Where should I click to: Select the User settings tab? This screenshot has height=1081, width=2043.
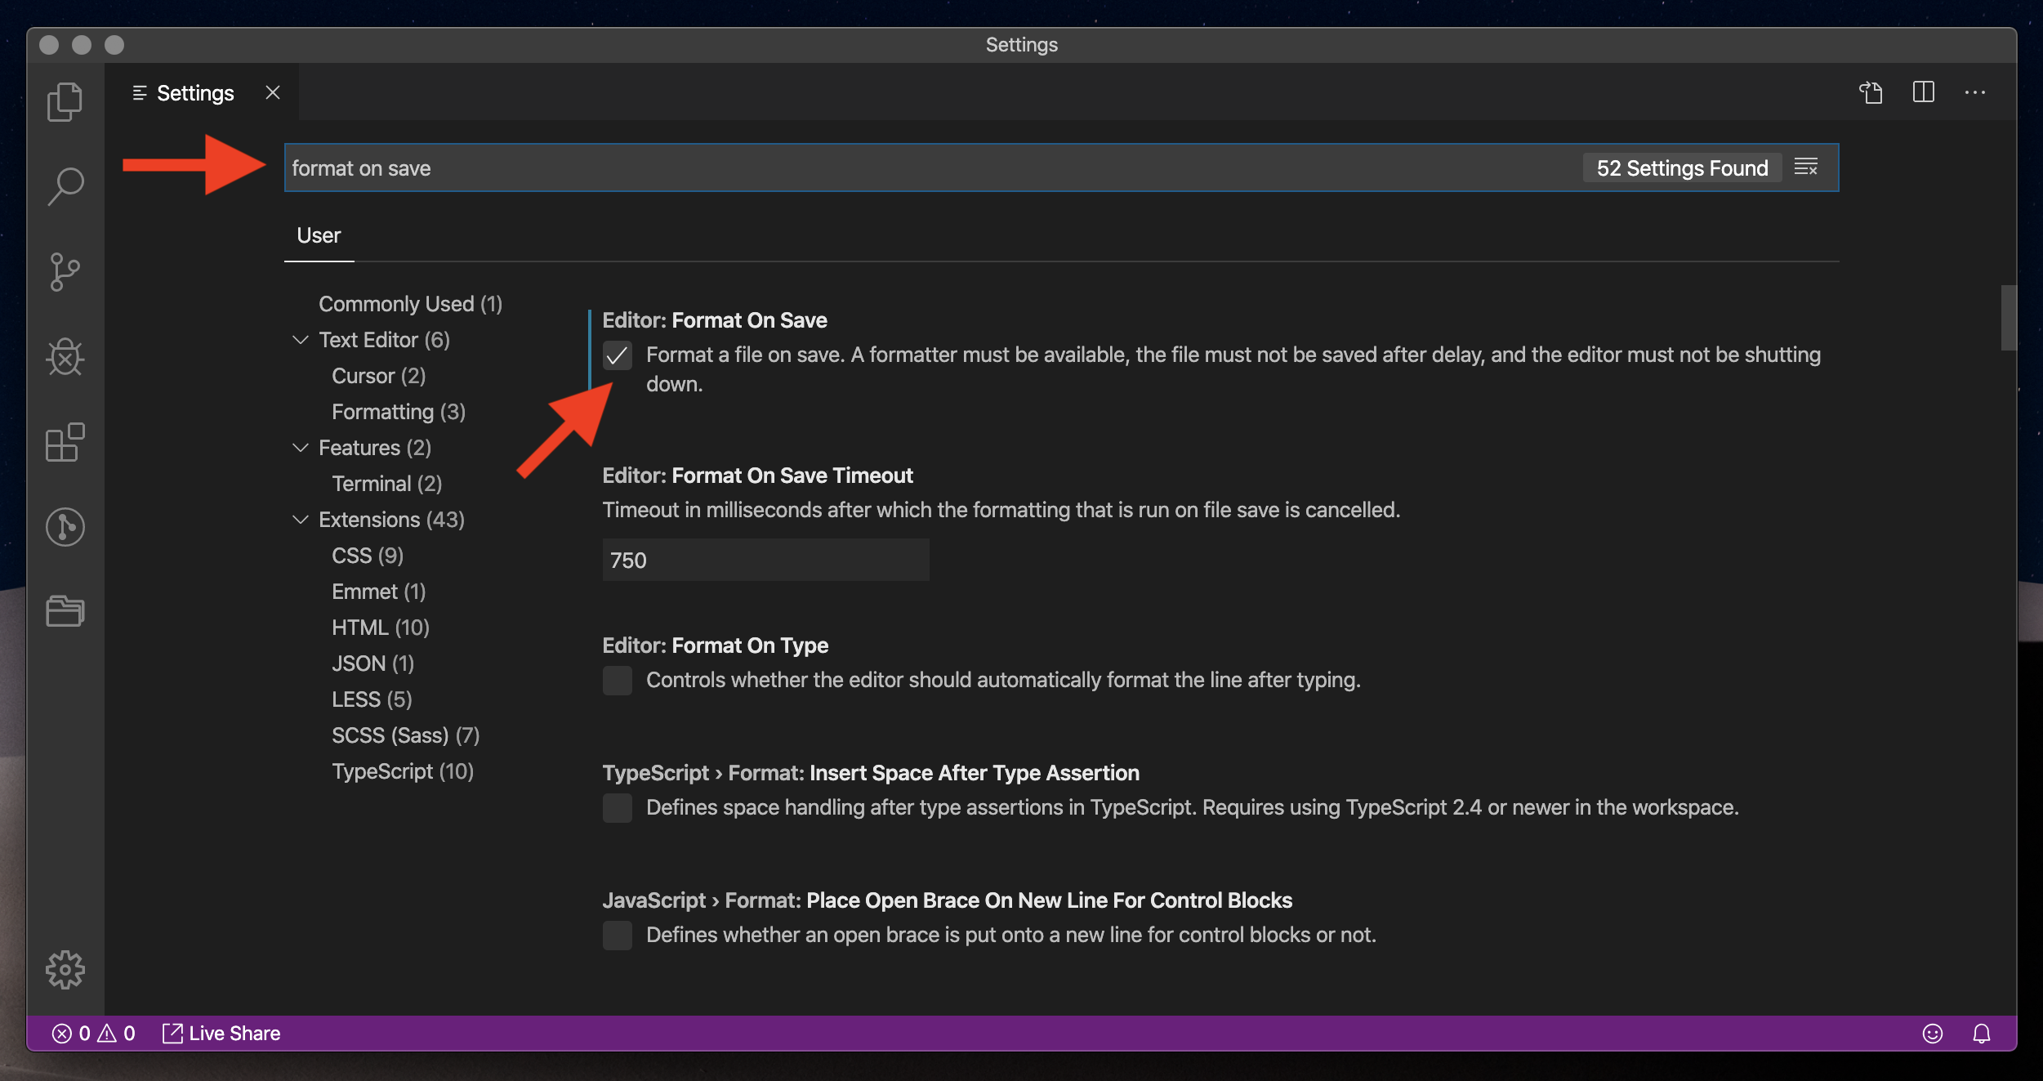pyautogui.click(x=319, y=236)
